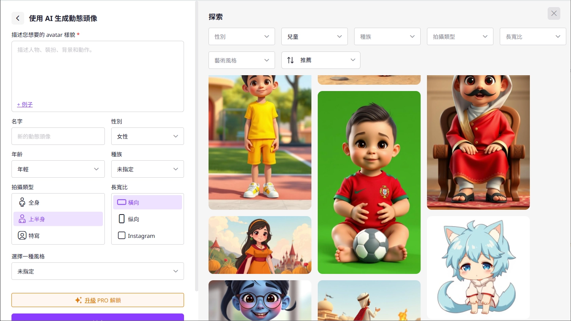
Task: Select the boy in yellow outfit thumbnail
Action: tap(260, 142)
